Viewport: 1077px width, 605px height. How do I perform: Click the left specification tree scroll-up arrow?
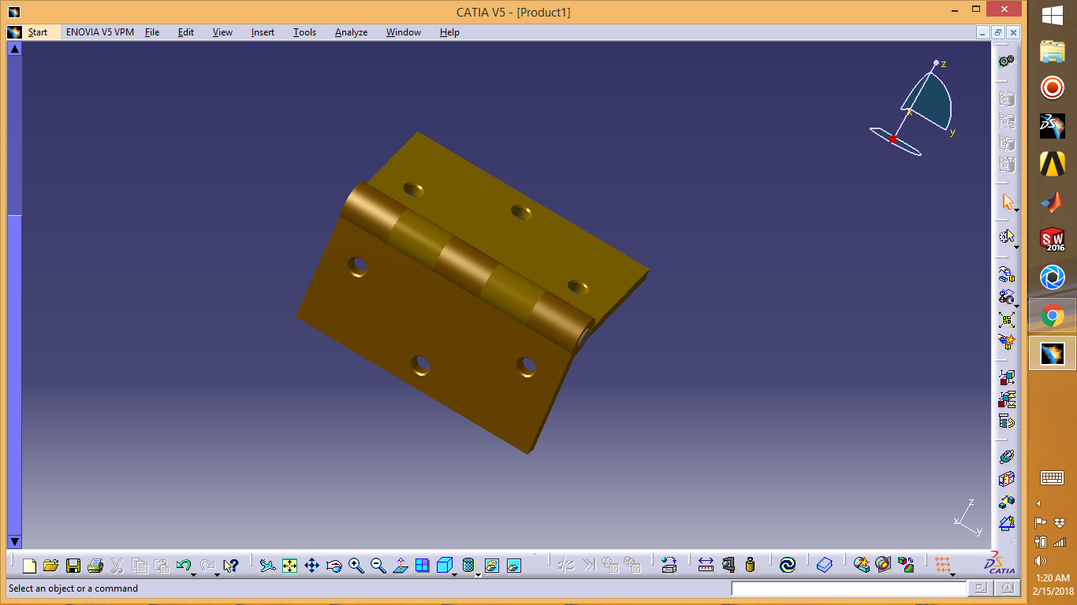14,49
